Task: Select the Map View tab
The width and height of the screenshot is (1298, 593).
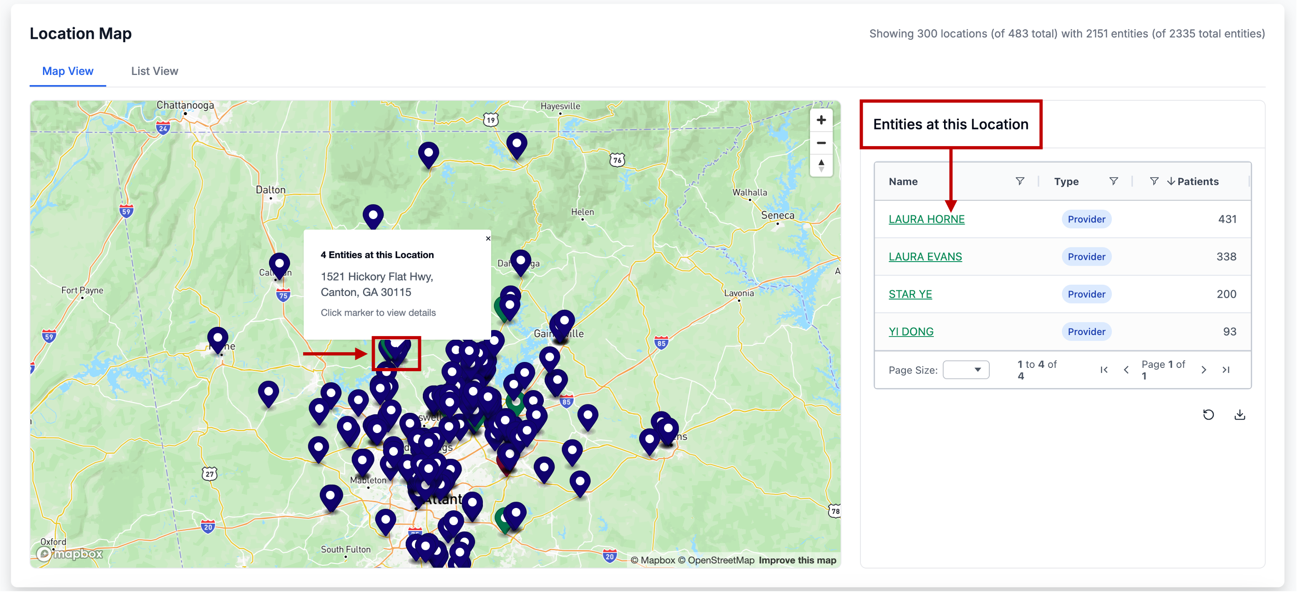Action: 67,71
